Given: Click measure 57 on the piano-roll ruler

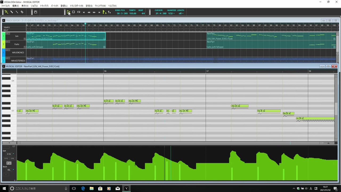Looking at the screenshot, I should tap(208, 71).
